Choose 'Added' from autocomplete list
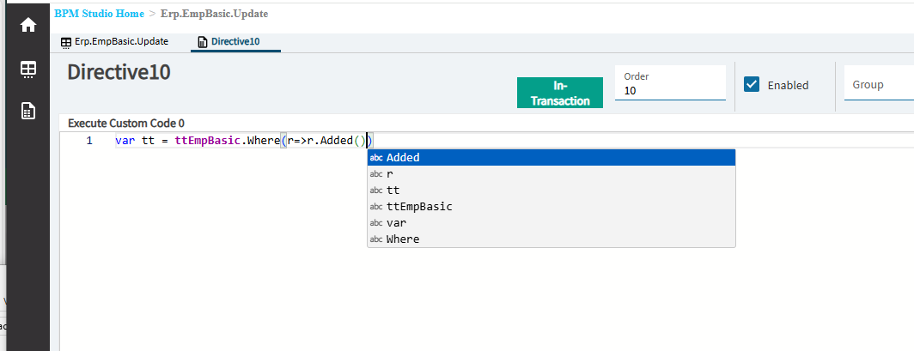Image resolution: width=914 pixels, height=351 pixels. pyautogui.click(x=551, y=158)
